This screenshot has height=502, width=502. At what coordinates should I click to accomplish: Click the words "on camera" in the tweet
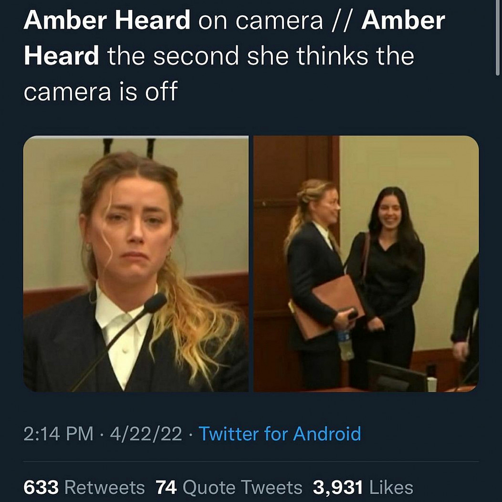point(261,21)
